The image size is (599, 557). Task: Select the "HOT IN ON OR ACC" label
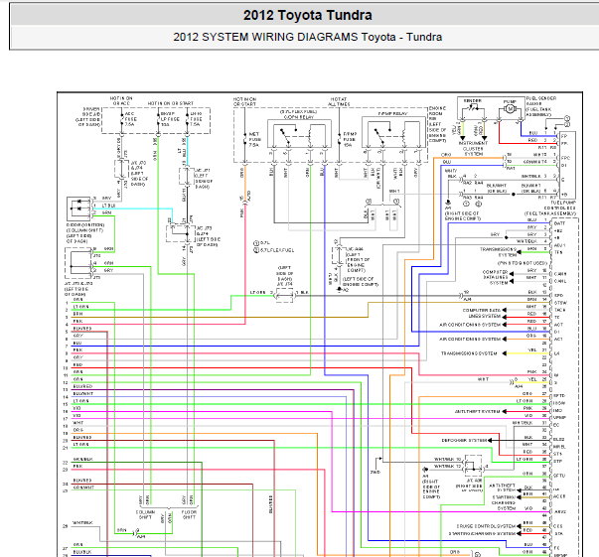[121, 101]
